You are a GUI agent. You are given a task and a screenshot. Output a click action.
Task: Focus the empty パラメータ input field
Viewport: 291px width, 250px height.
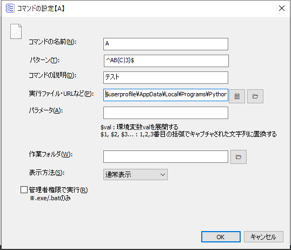tap(166, 113)
